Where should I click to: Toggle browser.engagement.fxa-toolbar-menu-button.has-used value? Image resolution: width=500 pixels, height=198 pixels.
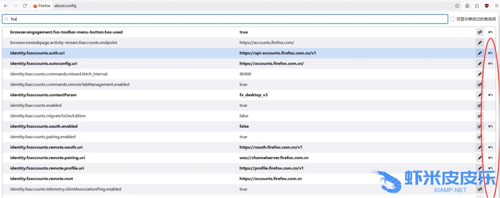(480, 32)
